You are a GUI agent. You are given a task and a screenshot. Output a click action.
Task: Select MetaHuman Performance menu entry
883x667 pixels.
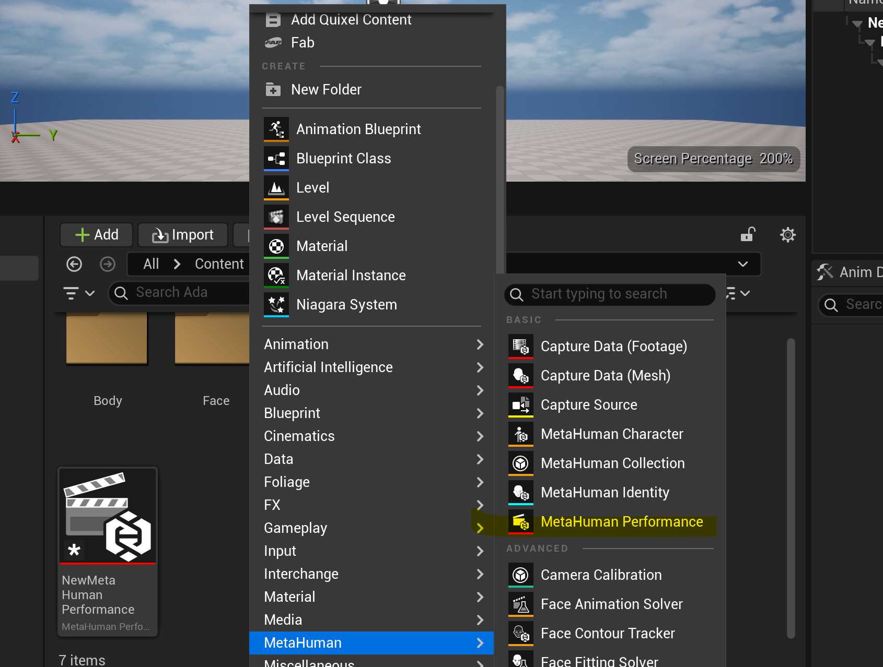(610, 522)
